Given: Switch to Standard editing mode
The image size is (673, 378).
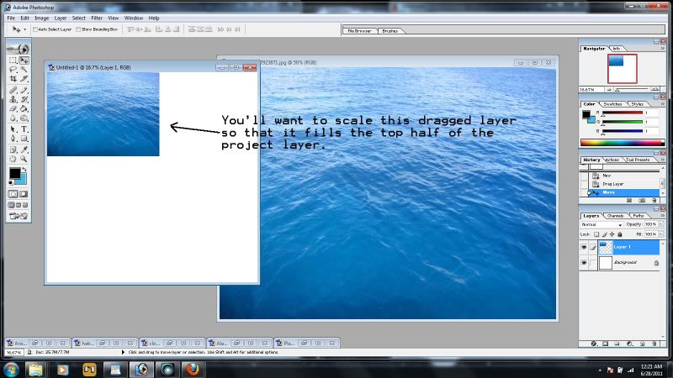Looking at the screenshot, I should click(x=13, y=194).
